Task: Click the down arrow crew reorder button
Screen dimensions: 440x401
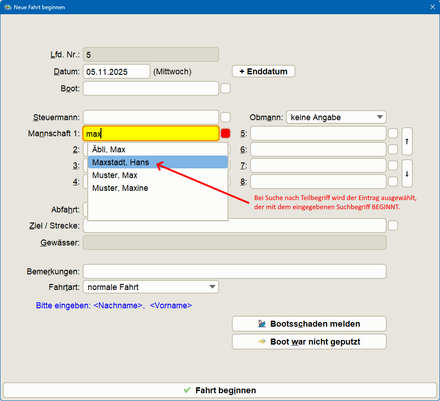Action: click(407, 173)
